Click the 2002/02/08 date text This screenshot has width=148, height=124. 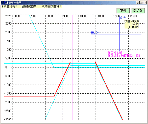115,53
